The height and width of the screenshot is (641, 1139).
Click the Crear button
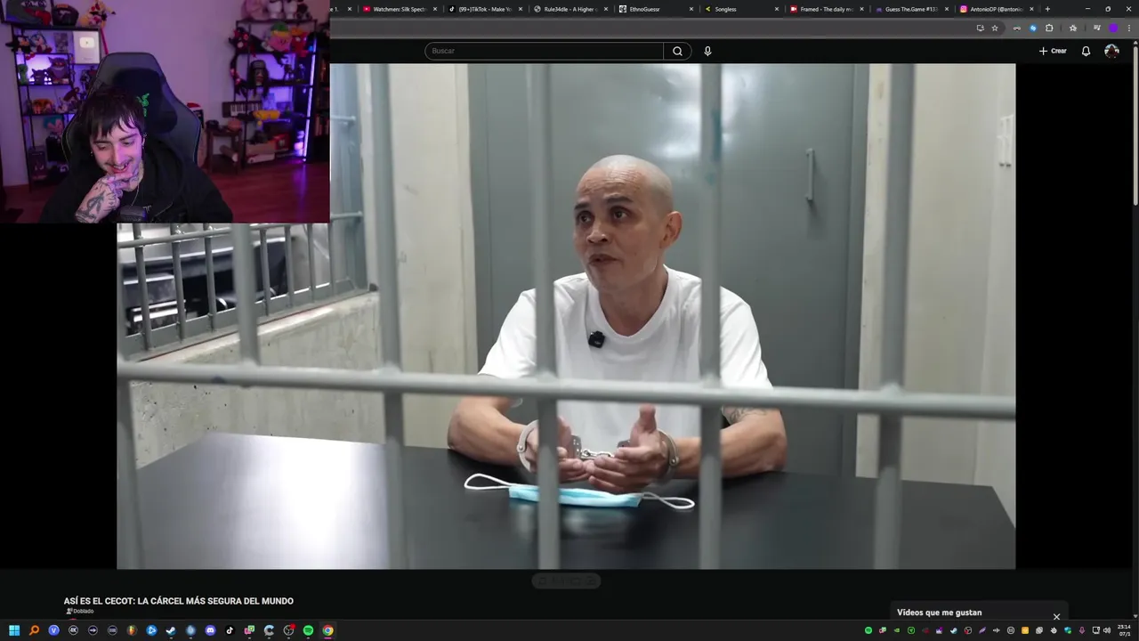1053,51
